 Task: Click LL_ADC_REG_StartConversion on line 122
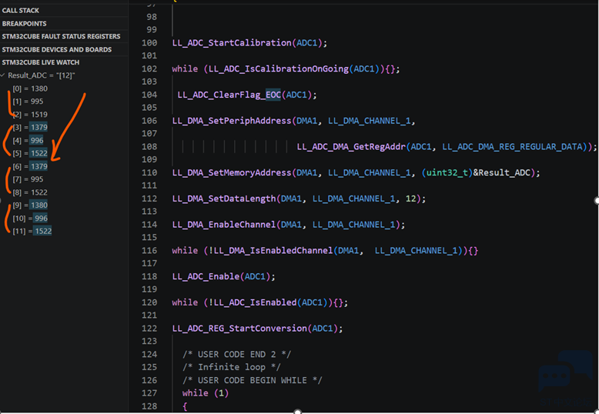click(239, 329)
